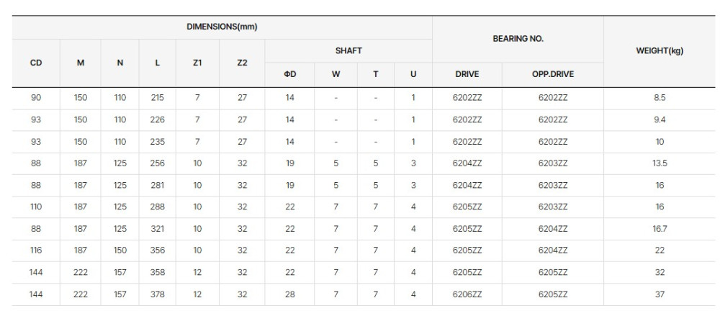Select the Z2 column header
The height and width of the screenshot is (316, 720).
tap(242, 63)
